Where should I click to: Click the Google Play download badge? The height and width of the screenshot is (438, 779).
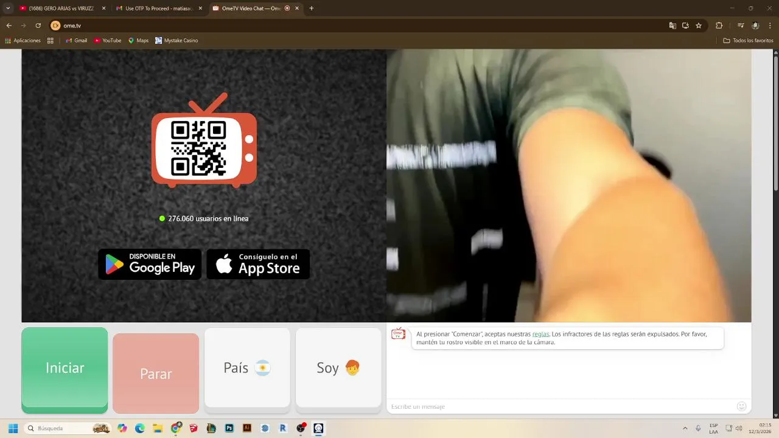(150, 264)
